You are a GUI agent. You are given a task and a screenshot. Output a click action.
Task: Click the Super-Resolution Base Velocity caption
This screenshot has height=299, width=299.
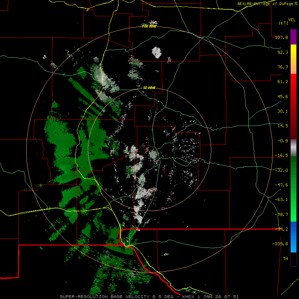149,297
